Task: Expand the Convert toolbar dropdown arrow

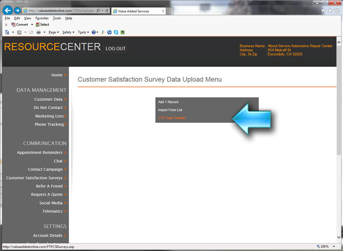Action: point(32,25)
